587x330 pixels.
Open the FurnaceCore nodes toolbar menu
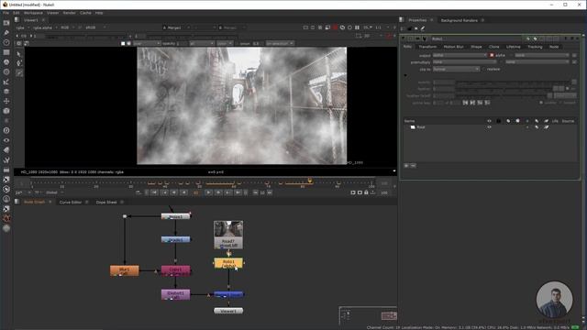(6, 180)
